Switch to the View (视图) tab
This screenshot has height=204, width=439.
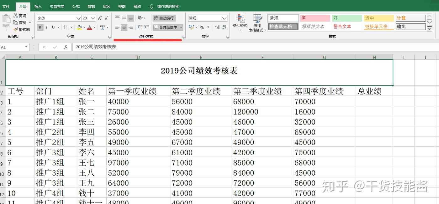[122, 6]
